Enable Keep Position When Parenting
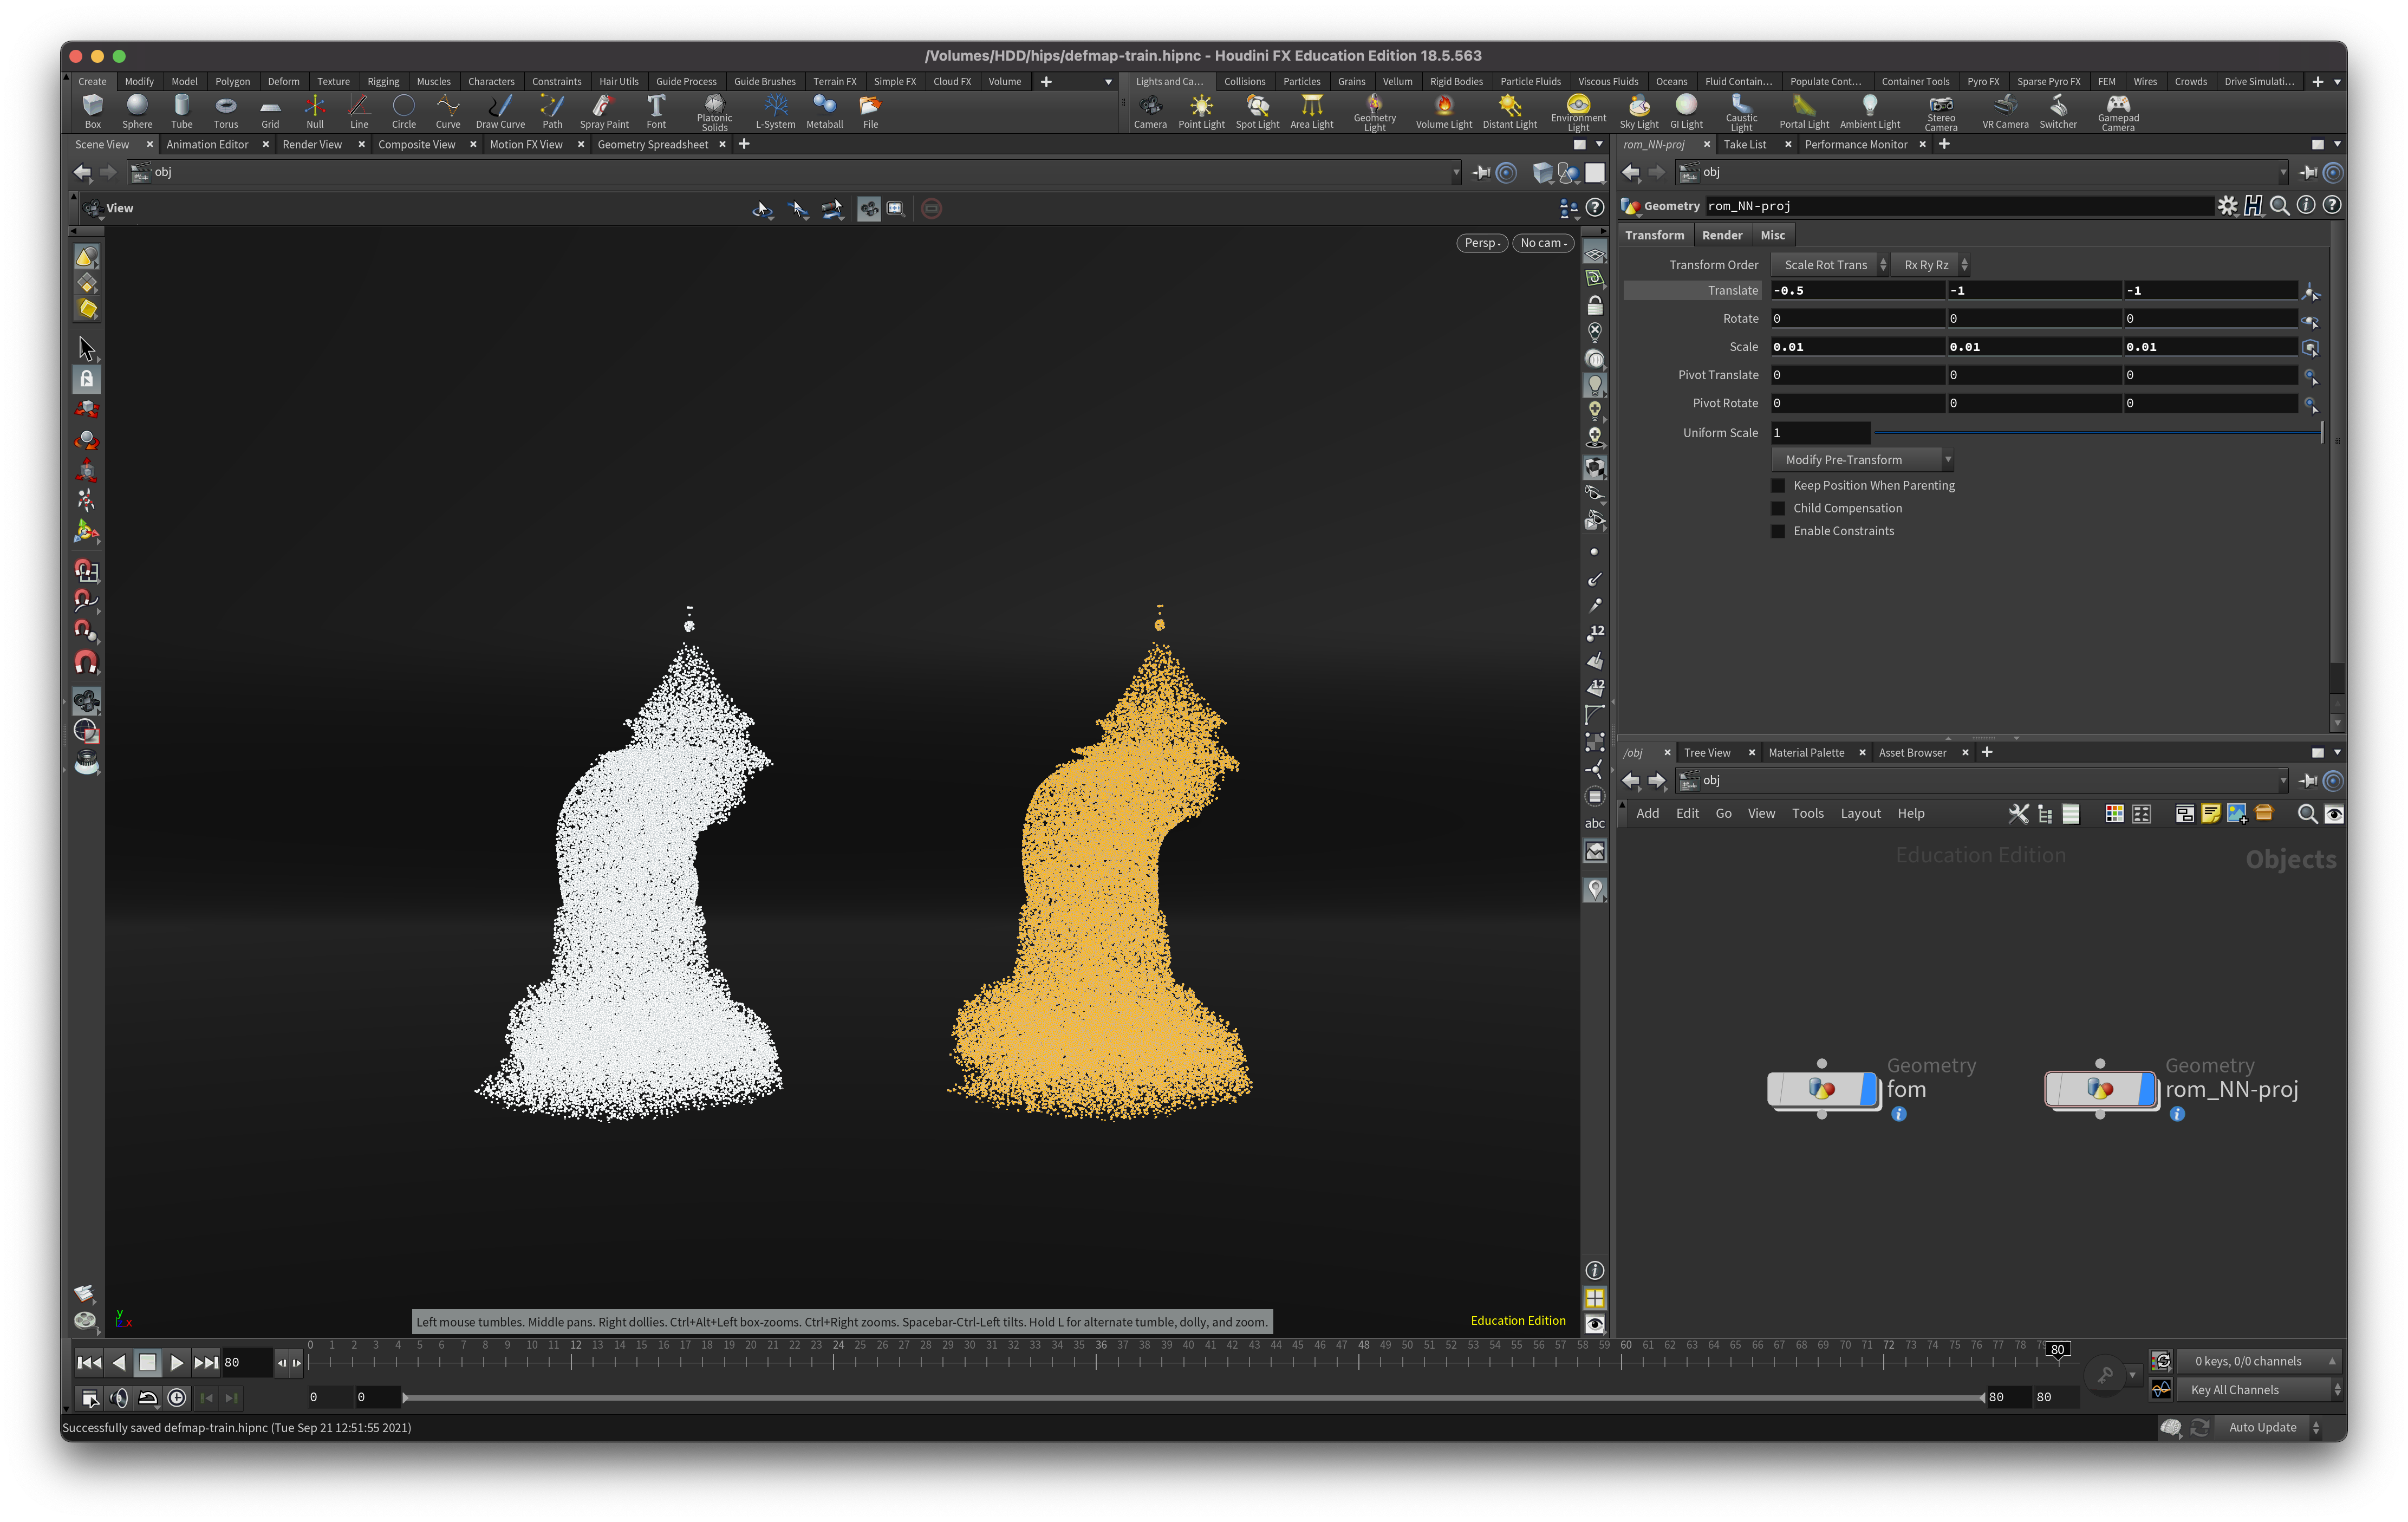This screenshot has width=2408, height=1522. pos(1777,486)
